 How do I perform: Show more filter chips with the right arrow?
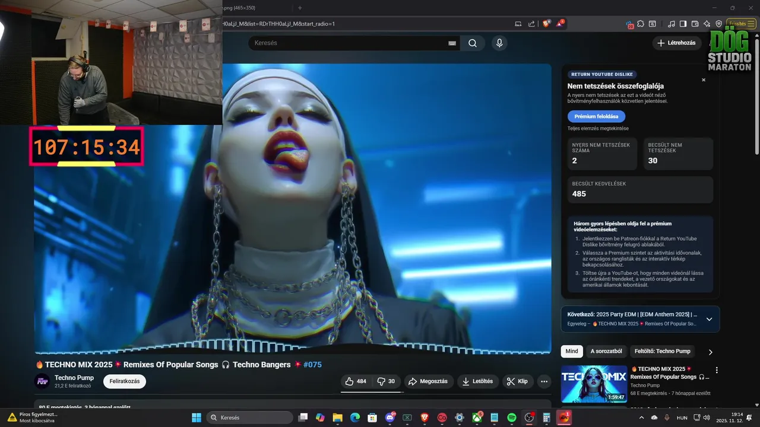tap(710, 352)
